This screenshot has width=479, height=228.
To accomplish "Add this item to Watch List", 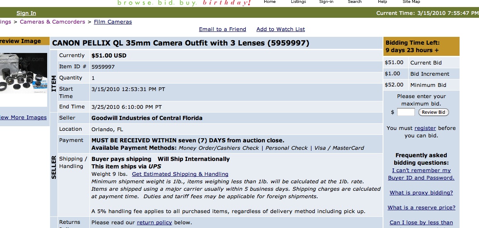I will click(280, 29).
